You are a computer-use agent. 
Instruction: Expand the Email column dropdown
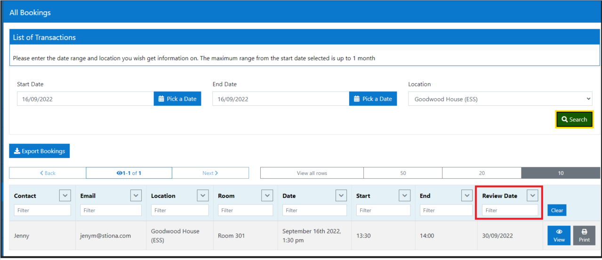coord(136,196)
